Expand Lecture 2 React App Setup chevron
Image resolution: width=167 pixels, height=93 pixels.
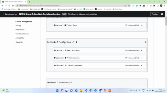(x=141, y=50)
